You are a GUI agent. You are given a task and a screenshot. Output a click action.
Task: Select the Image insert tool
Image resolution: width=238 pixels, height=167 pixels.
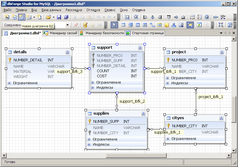(x=181, y=25)
